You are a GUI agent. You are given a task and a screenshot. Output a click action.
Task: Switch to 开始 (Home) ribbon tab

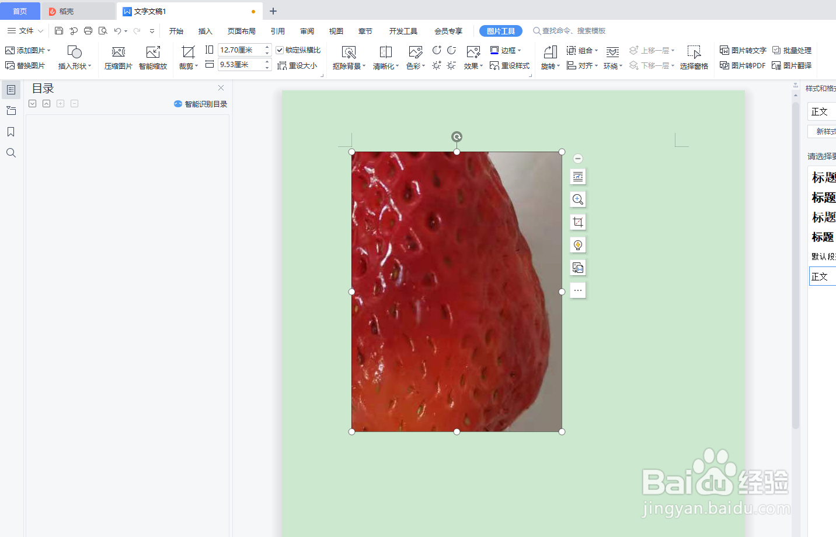pos(176,31)
